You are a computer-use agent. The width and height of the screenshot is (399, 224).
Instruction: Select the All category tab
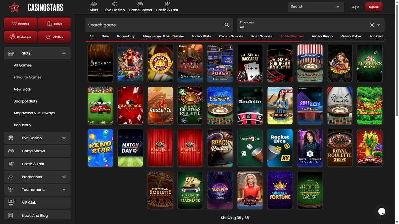(91, 36)
